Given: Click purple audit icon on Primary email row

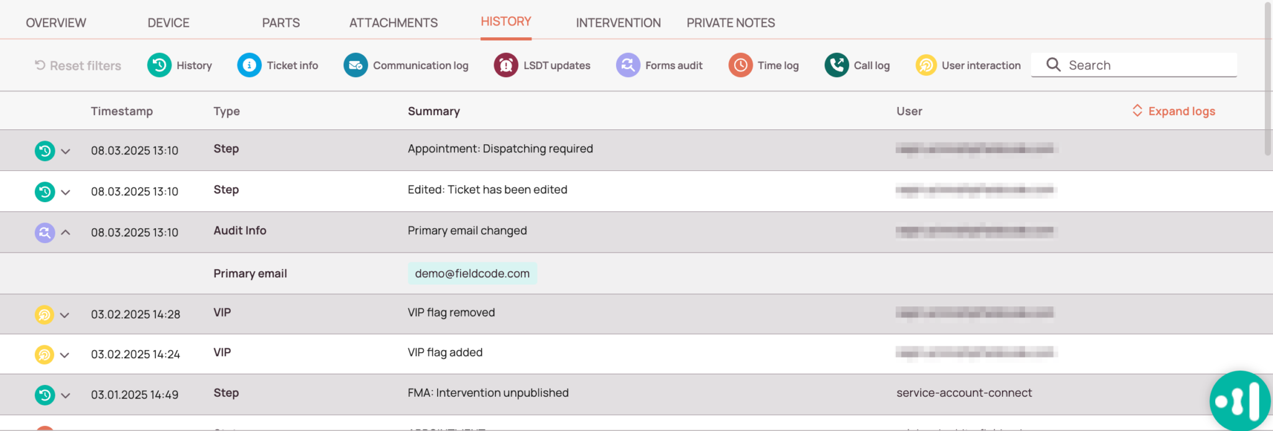Looking at the screenshot, I should coord(45,233).
